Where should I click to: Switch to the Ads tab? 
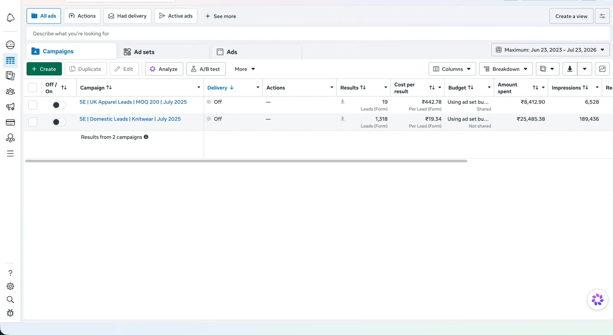[257, 52]
